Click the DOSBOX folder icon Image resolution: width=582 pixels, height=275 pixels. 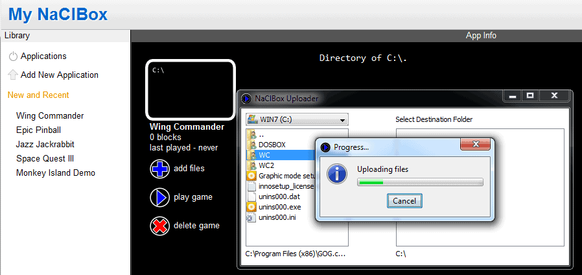tap(251, 145)
